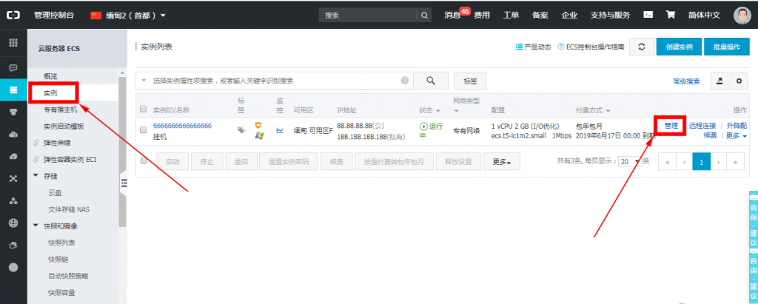758x304 pixels.
Task: Click the sidebar collapse handle icon
Action: click(x=124, y=182)
